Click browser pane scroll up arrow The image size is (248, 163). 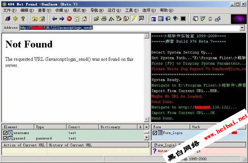(146, 36)
